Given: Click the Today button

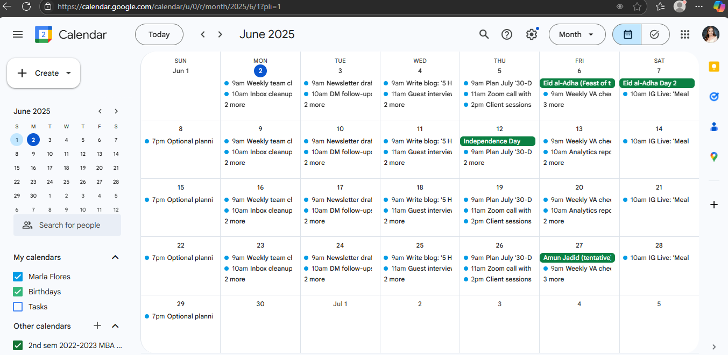Looking at the screenshot, I should pos(159,34).
